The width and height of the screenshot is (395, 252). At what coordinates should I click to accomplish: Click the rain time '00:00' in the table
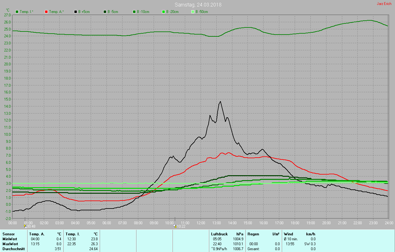click(x=254, y=244)
